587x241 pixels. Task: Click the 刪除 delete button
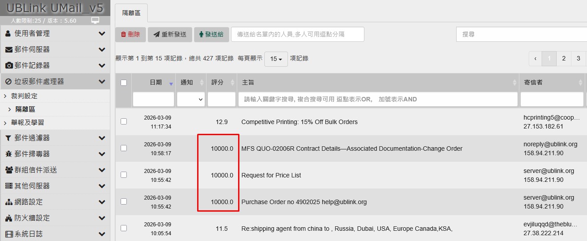tap(130, 34)
